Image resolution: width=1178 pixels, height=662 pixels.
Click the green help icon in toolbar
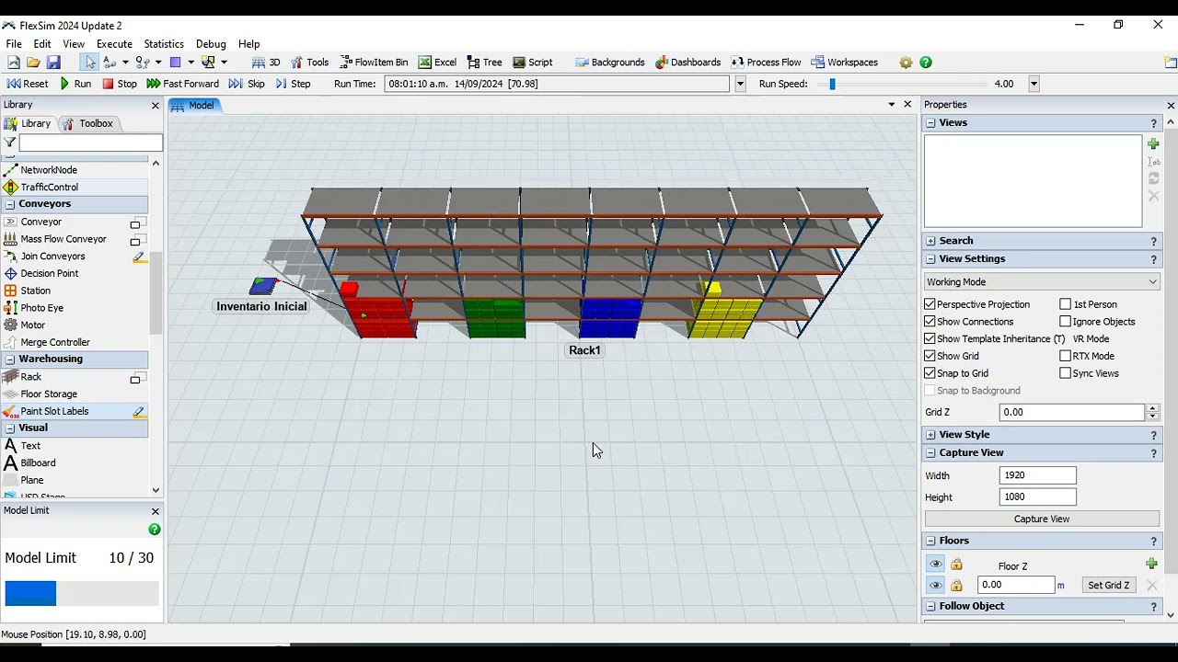926,63
